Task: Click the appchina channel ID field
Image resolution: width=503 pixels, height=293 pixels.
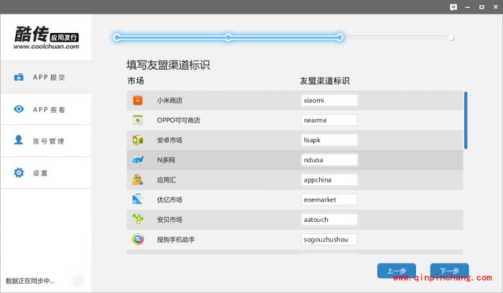Action: [x=329, y=180]
